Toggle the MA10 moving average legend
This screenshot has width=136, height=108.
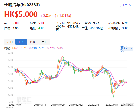pyautogui.click(x=37, y=48)
